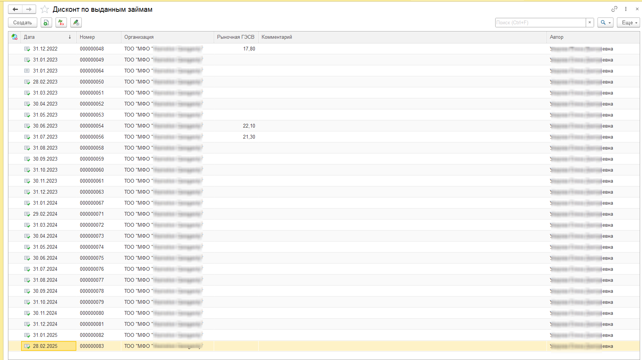Screen dimensions: 642x360
Task: Click the posted document icon for 31.12.2022
Action: [x=27, y=49]
